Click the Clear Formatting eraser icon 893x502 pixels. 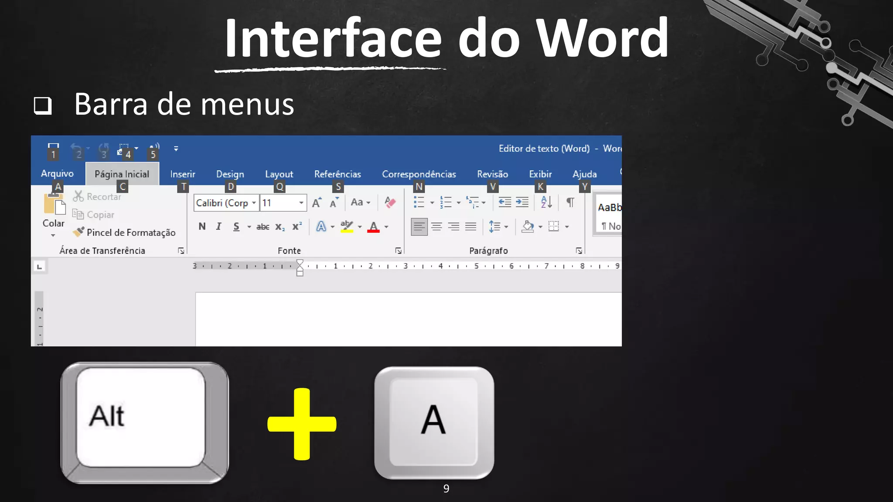tap(390, 202)
